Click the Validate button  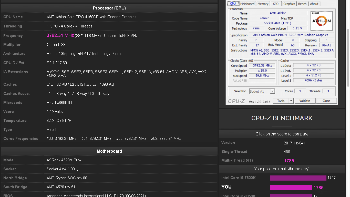(305, 101)
